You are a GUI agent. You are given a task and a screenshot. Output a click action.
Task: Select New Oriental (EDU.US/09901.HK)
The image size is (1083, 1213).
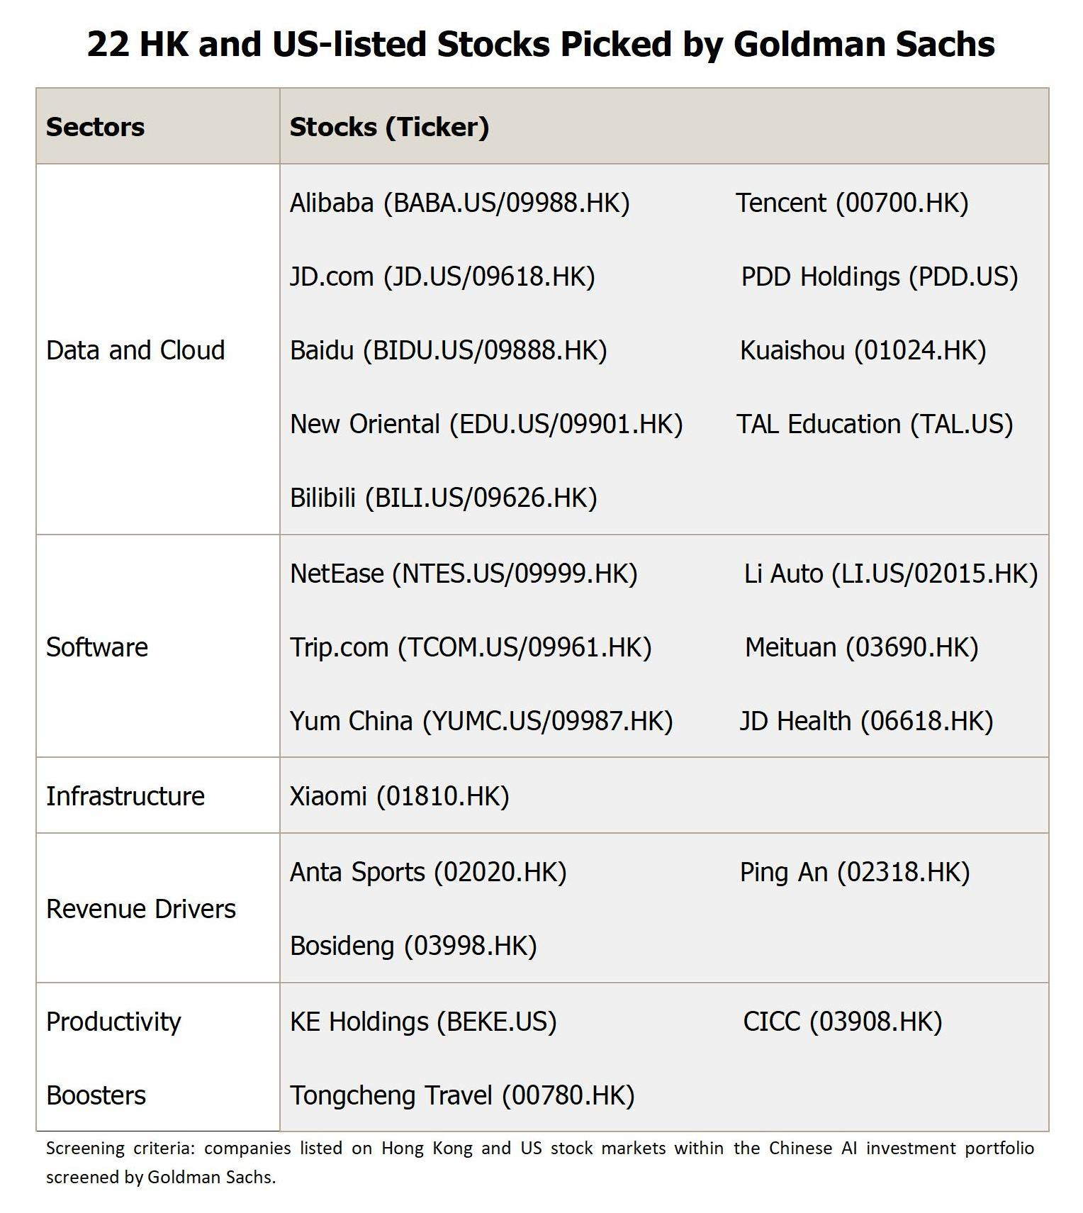[486, 425]
